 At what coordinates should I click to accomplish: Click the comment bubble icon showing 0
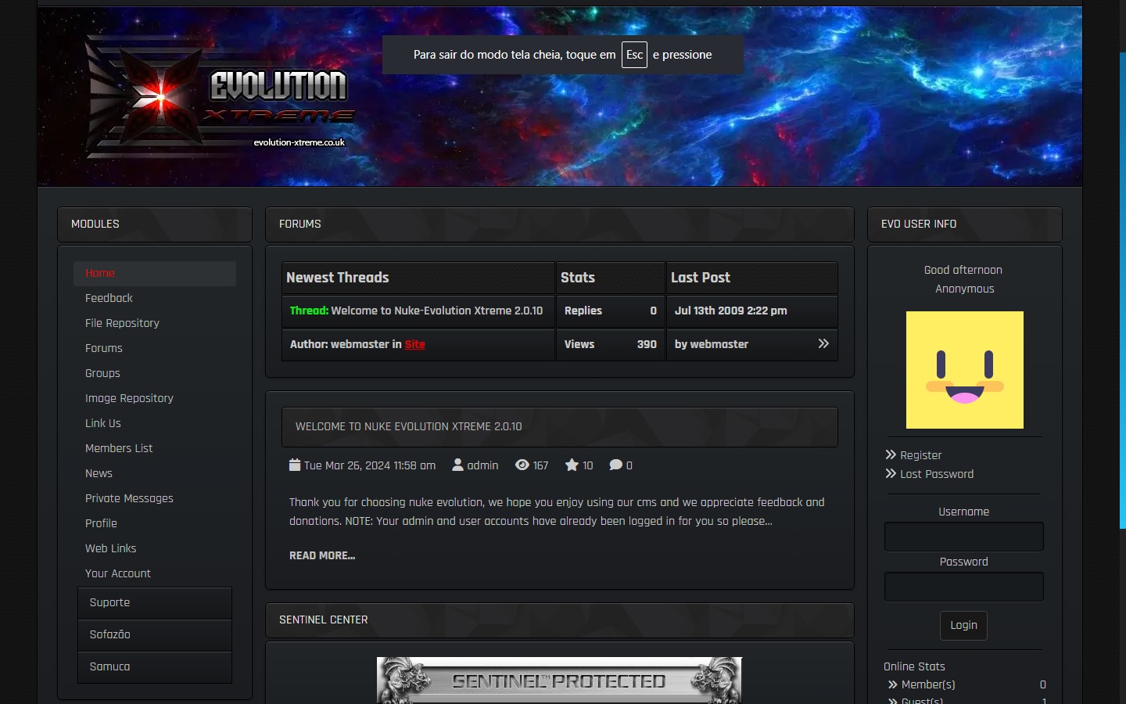click(616, 465)
